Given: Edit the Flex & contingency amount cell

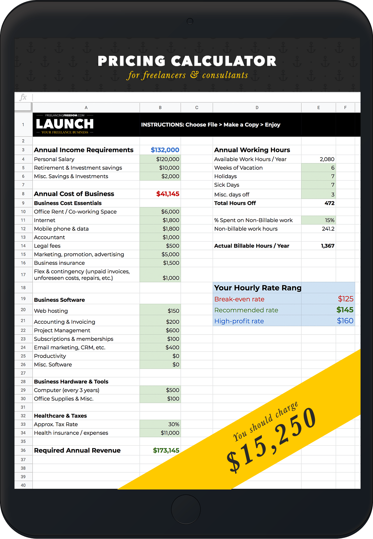Looking at the screenshot, I should (160, 275).
